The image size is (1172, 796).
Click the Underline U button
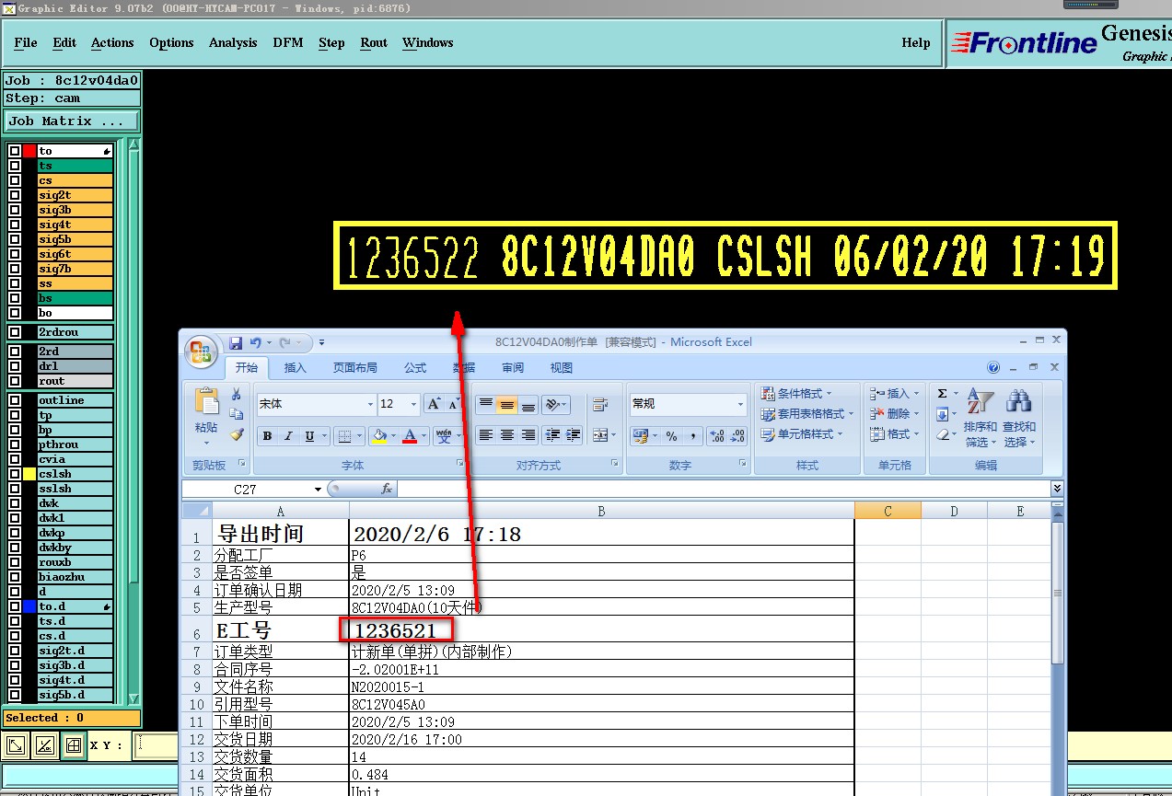click(310, 436)
